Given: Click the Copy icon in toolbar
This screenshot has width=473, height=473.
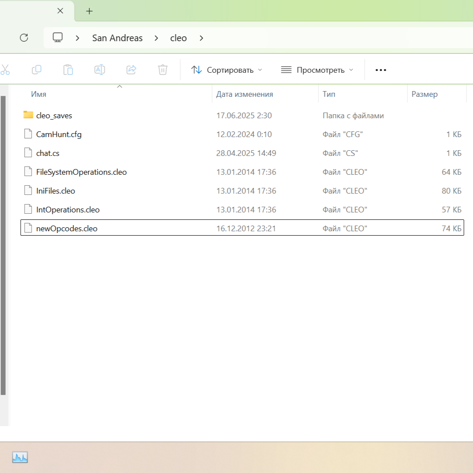Looking at the screenshot, I should pos(37,70).
